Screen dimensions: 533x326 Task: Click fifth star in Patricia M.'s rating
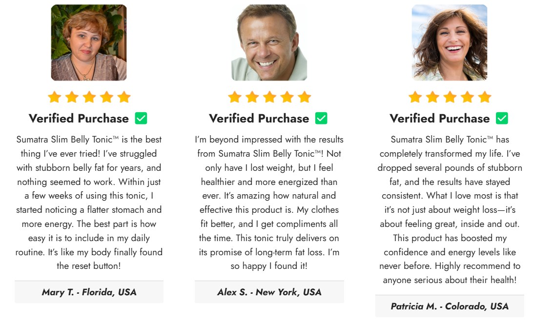[x=485, y=97]
